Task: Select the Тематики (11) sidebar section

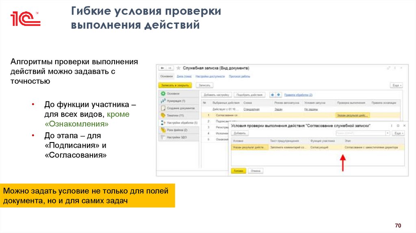Action: click(x=179, y=115)
